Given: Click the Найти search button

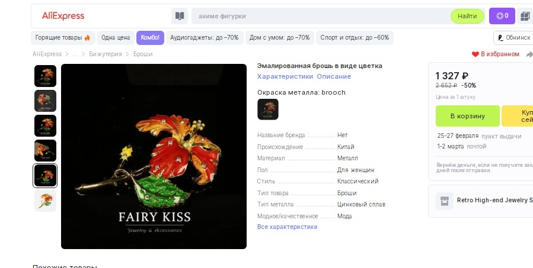Looking at the screenshot, I should (x=467, y=17).
